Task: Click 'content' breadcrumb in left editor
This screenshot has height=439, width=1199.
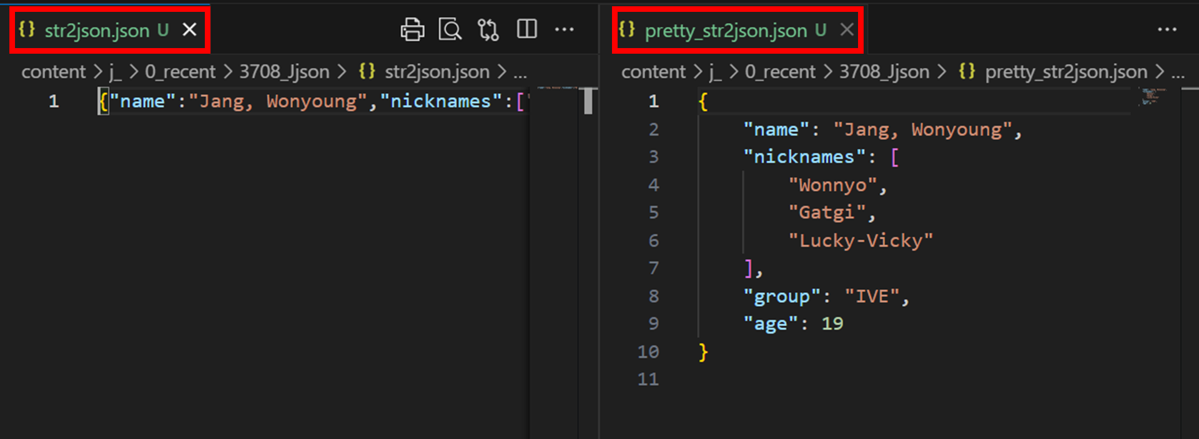Action: coord(53,72)
